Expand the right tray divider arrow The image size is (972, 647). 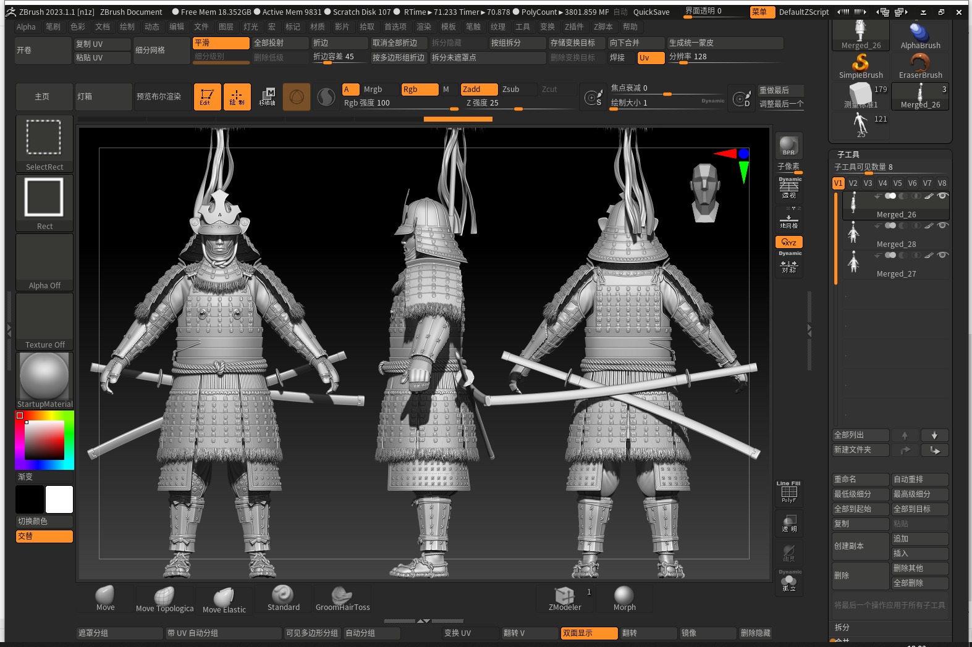(809, 330)
